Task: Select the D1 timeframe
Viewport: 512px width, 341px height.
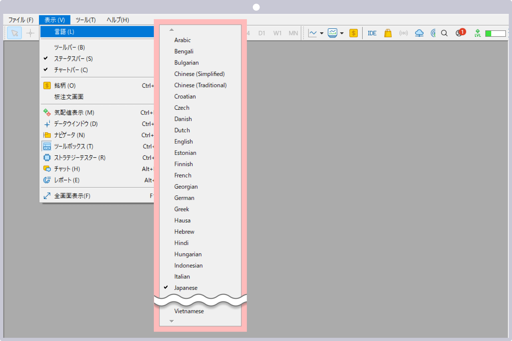Action: 262,33
